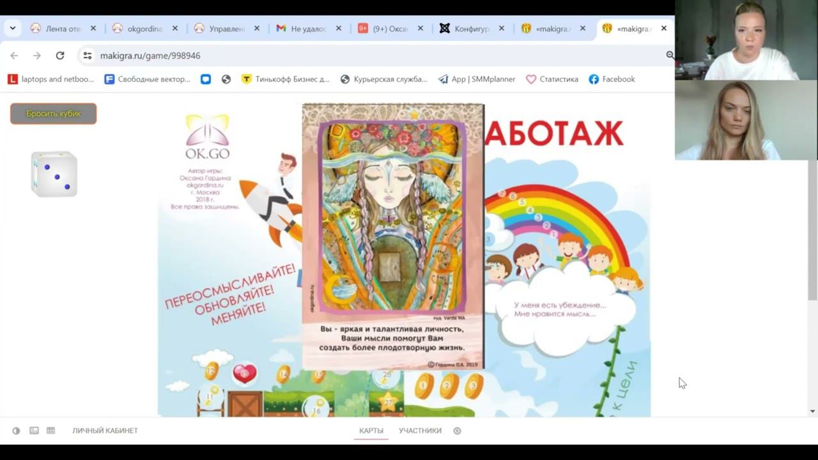This screenshot has height=460, width=818.
Task: Select the УЧАСТНИКИ tab
Action: click(420, 431)
